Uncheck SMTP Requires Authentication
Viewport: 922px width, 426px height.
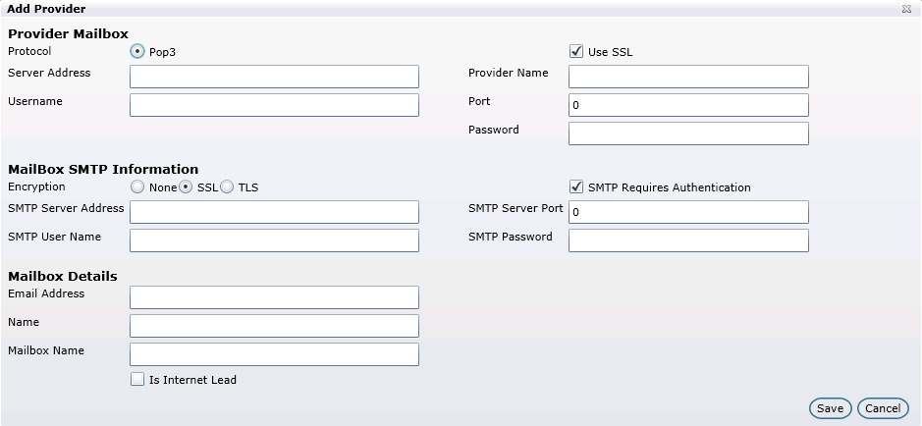pos(576,187)
